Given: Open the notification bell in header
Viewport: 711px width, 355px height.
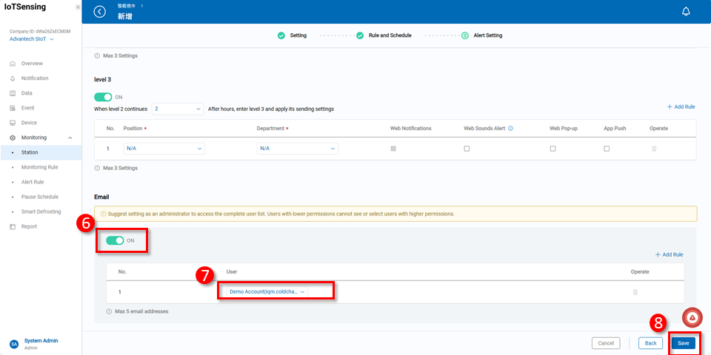Looking at the screenshot, I should pos(685,11).
